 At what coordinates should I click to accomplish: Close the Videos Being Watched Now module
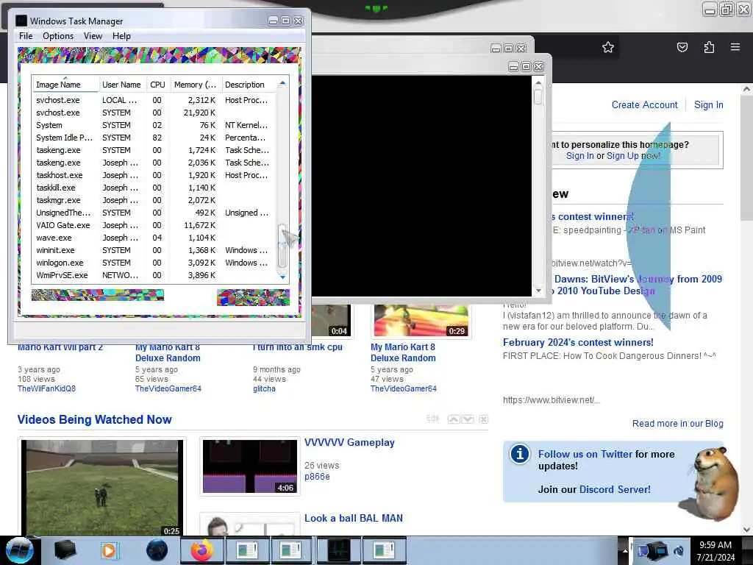[x=484, y=419]
